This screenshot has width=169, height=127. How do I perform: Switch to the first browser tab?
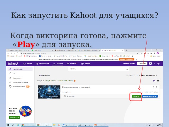pyautogui.click(x=18, y=50)
